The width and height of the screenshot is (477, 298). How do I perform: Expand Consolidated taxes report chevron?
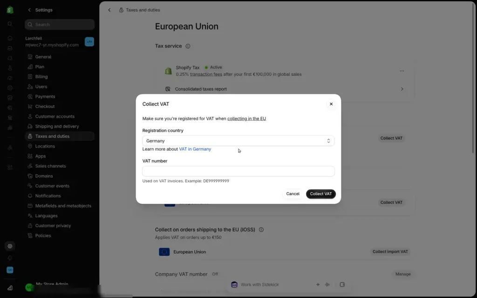tap(402, 89)
